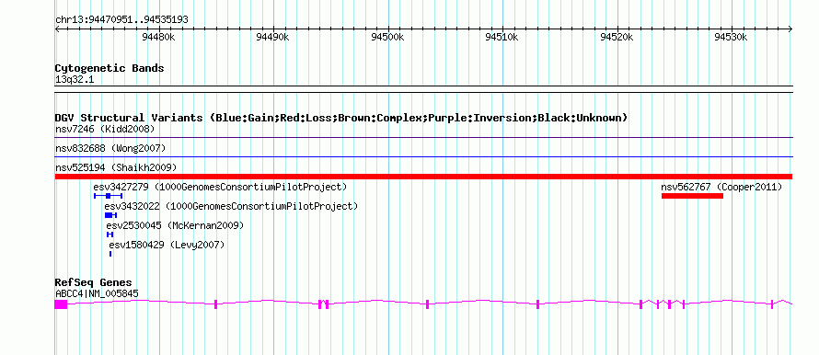
Task: Open variant nsv562767 (Cooper2011) label
Action: [721, 187]
